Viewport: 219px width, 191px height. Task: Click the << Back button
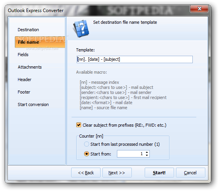[86, 173]
